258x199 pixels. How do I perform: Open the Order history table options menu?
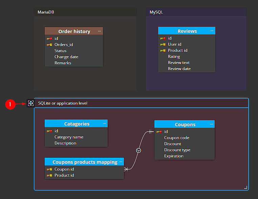pos(100,31)
